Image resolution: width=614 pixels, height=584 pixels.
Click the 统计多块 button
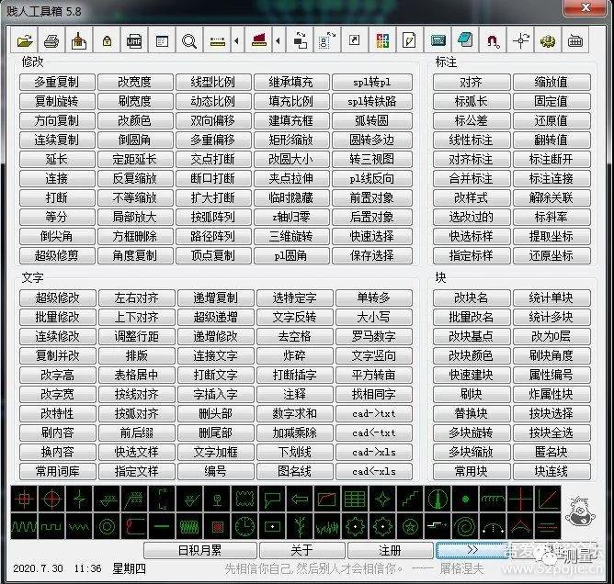(x=551, y=317)
